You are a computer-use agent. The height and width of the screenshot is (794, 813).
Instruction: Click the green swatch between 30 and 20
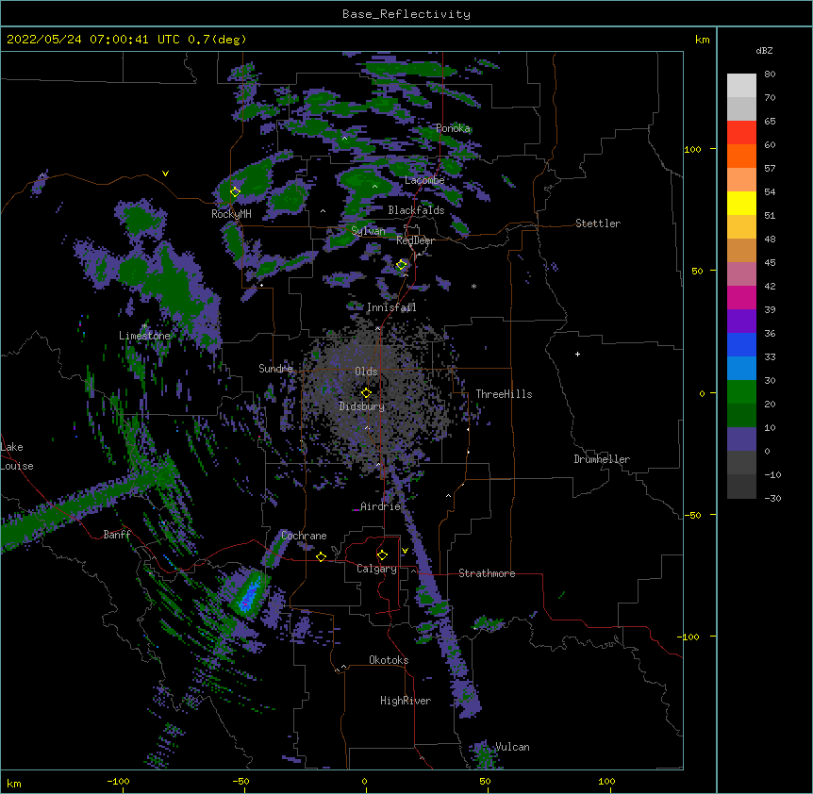coord(741,392)
